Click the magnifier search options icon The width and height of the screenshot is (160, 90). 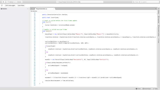pyautogui.click(x=134, y=2)
